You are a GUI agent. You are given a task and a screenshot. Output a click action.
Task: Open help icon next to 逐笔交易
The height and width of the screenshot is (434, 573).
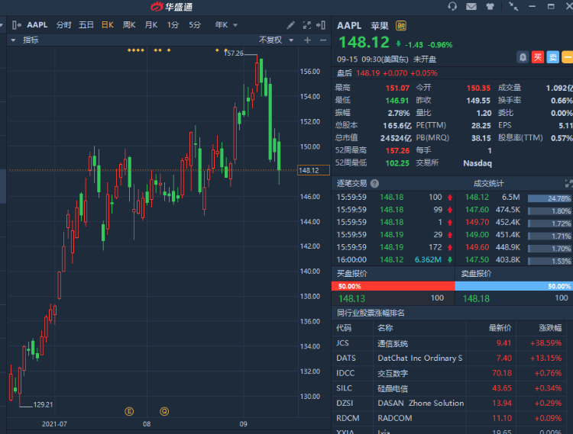374,184
